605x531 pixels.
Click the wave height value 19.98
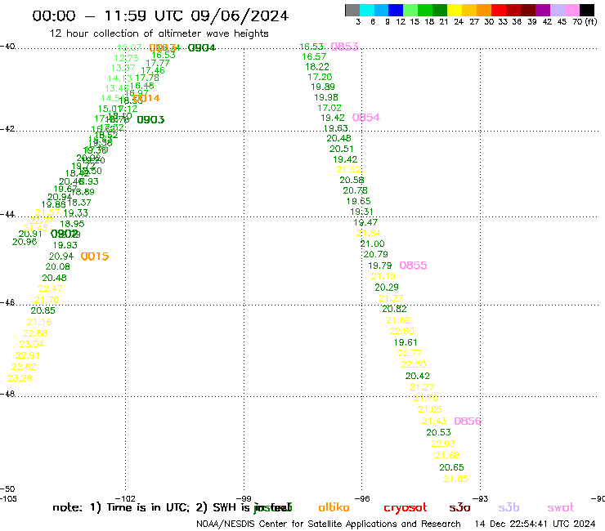point(326,97)
